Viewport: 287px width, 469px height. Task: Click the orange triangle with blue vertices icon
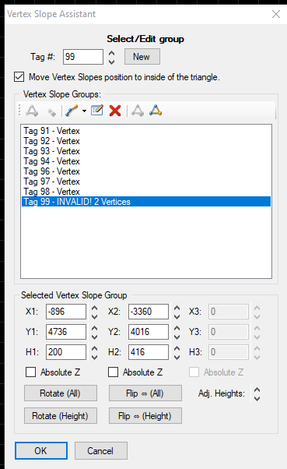tap(156, 111)
